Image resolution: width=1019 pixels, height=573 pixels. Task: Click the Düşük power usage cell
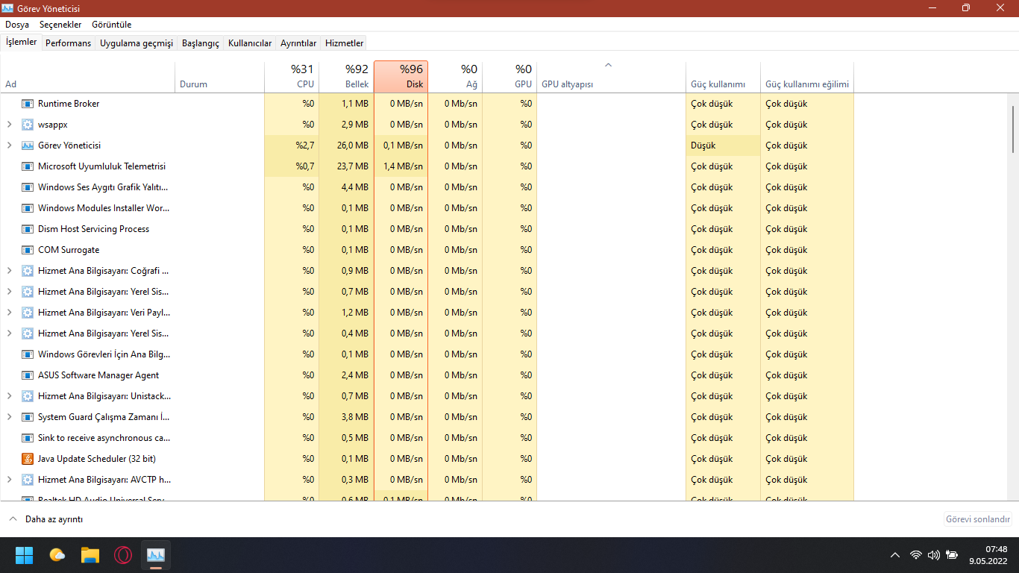pyautogui.click(x=723, y=145)
